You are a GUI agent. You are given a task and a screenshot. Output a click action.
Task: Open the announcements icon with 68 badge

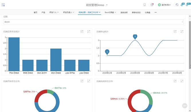[182, 4]
